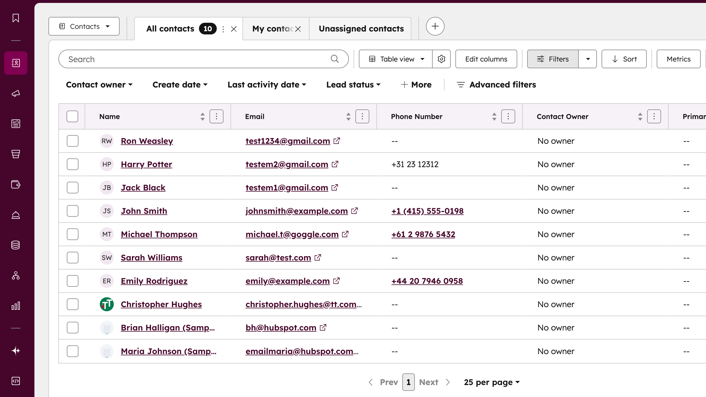Open the Data Management database sidebar icon
Image resolution: width=706 pixels, height=397 pixels.
point(16,245)
